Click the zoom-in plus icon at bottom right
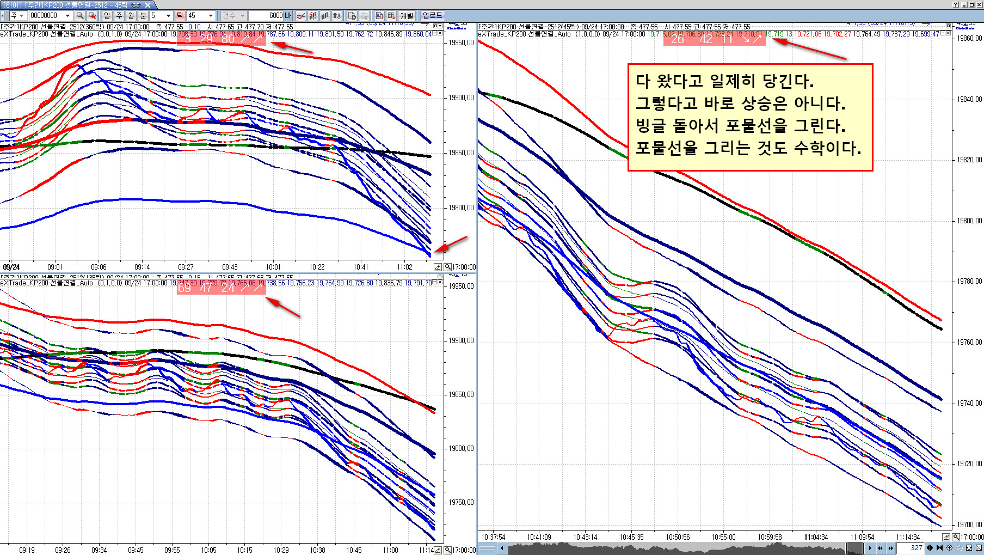This screenshot has height=555, width=984. tap(949, 548)
